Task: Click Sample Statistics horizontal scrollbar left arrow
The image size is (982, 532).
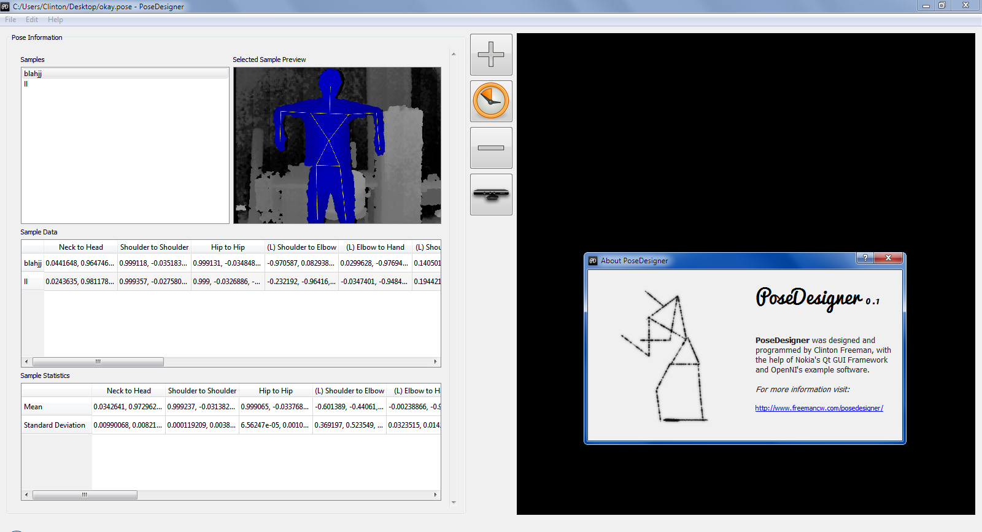Action: point(26,495)
